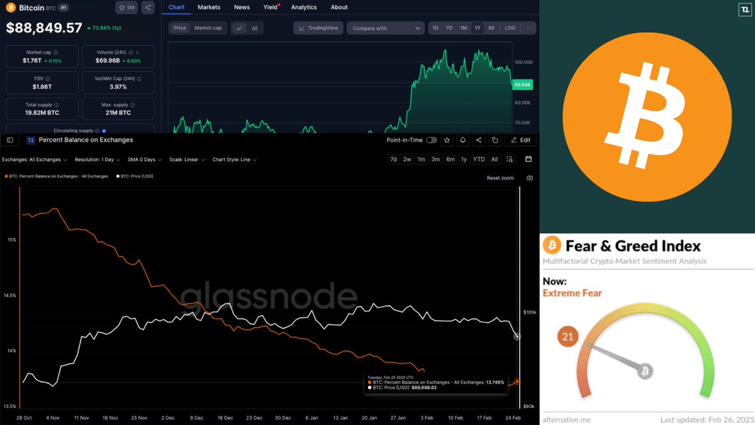The image size is (755, 425).
Task: Expand Volume (24h) details chevron
Action: (138, 53)
